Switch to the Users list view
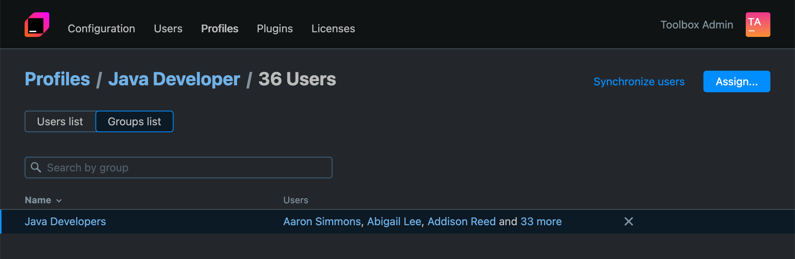The height and width of the screenshot is (259, 795). point(60,121)
